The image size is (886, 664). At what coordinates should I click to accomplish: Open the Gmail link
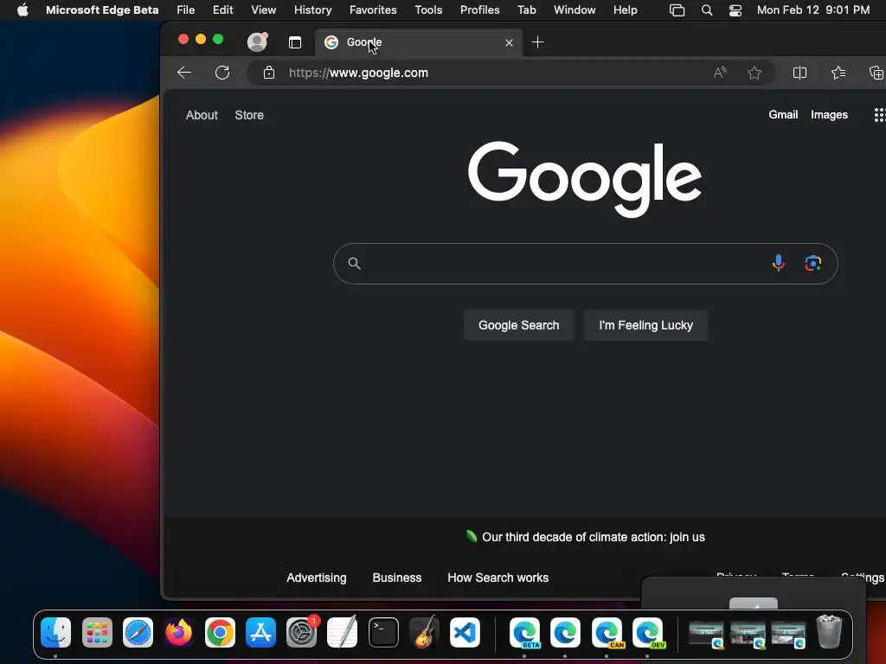point(783,115)
